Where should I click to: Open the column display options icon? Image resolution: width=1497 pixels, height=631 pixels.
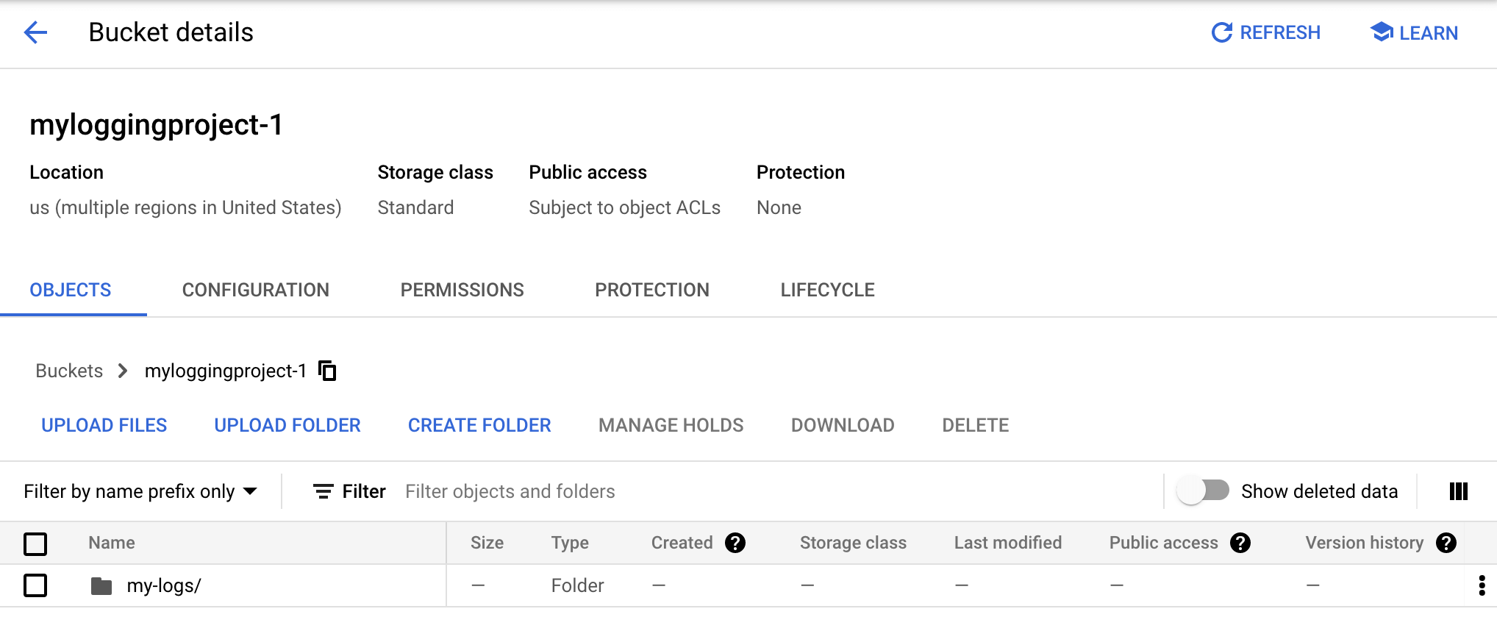coord(1458,491)
